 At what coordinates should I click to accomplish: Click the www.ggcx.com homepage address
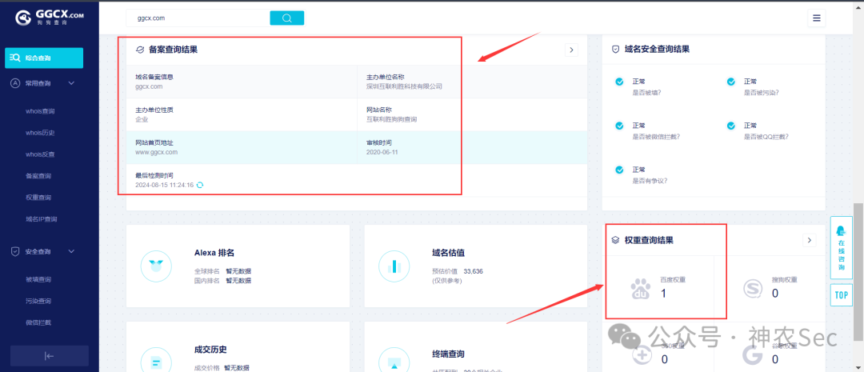point(157,152)
